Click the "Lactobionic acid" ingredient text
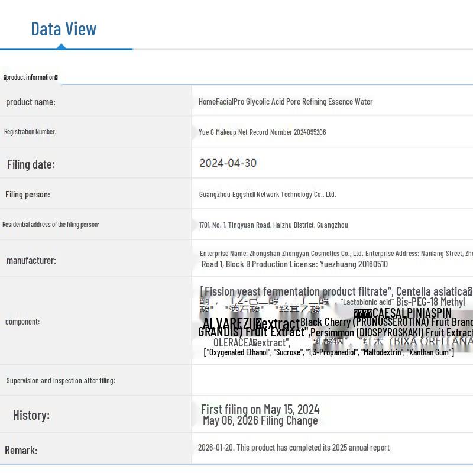 coord(367,302)
